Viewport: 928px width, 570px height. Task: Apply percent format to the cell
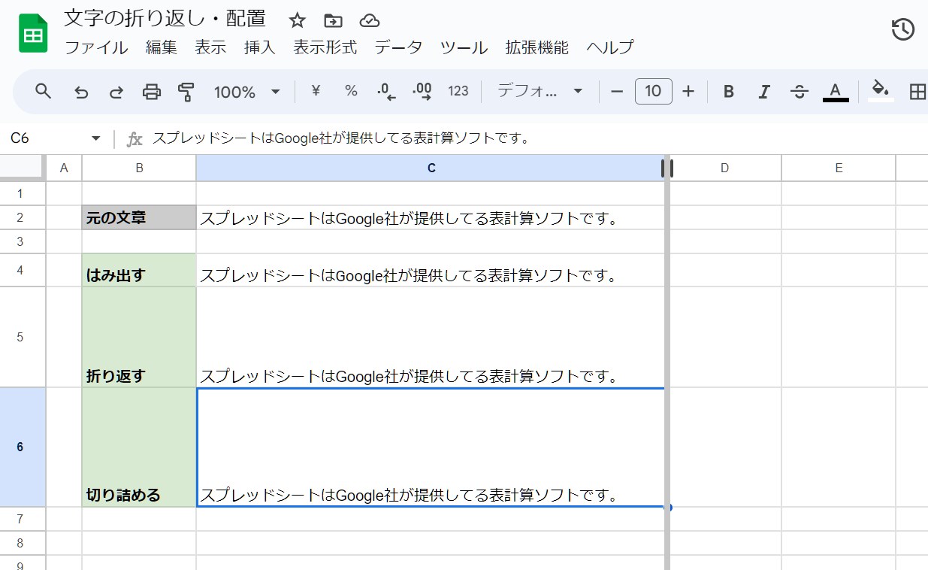(350, 91)
